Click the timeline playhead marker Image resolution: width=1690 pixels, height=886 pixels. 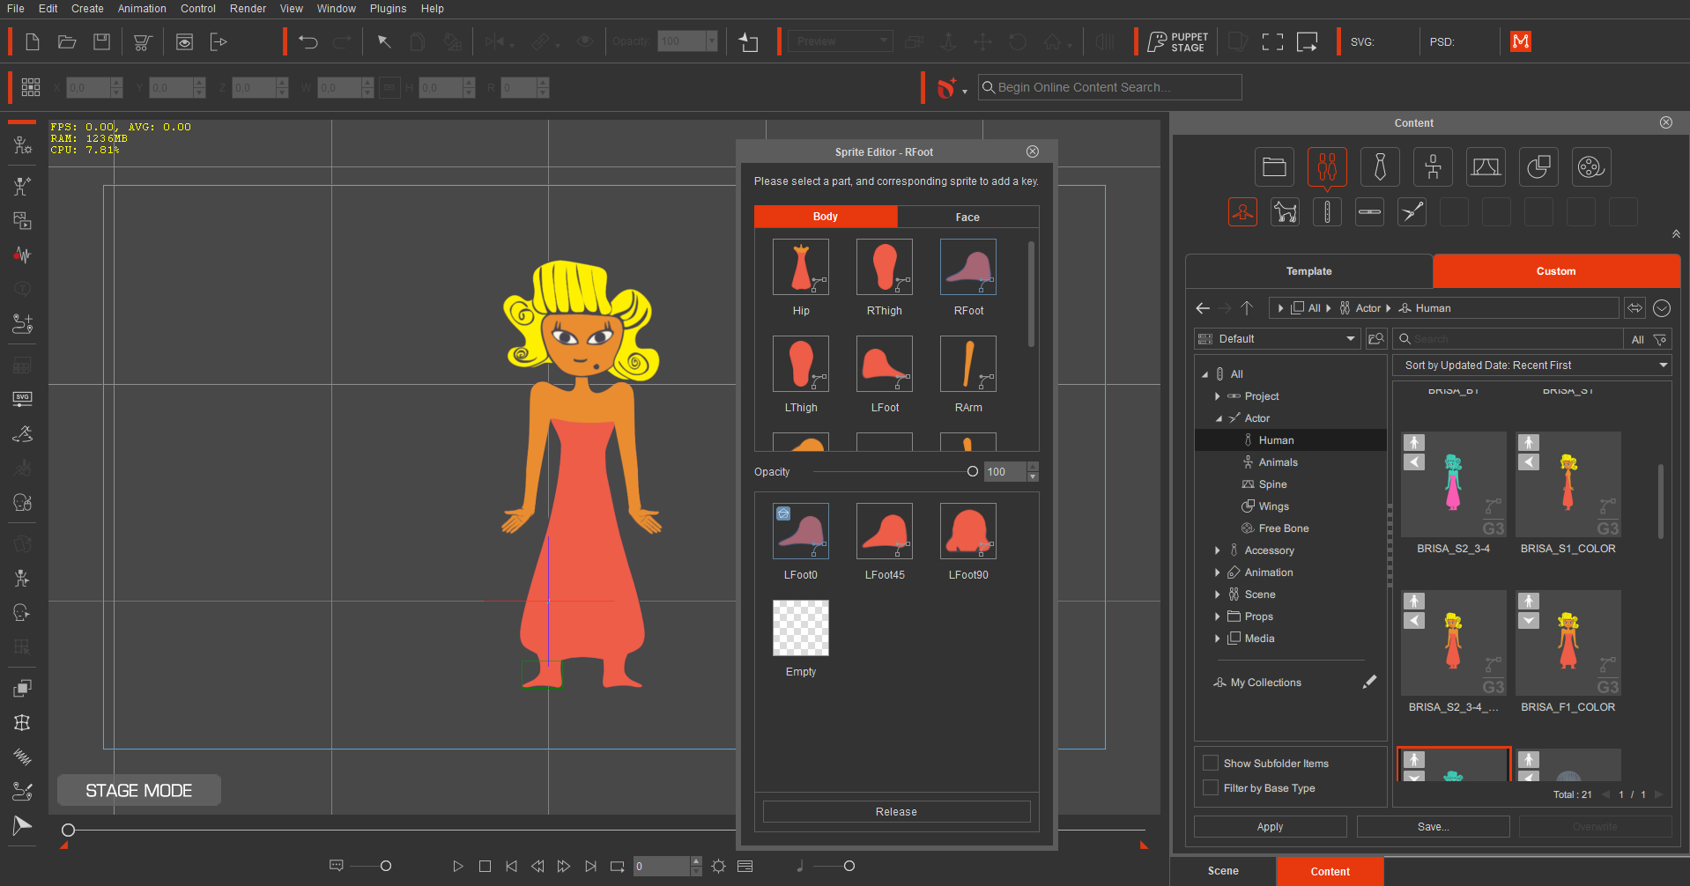click(x=68, y=830)
